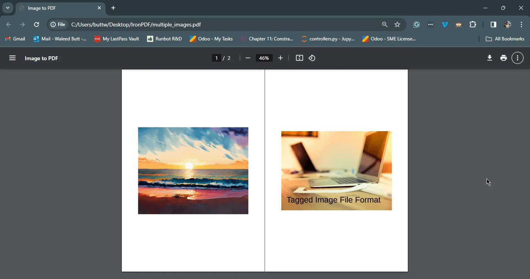This screenshot has height=279, width=530.
Task: Go forward in browser history
Action: pos(22,24)
